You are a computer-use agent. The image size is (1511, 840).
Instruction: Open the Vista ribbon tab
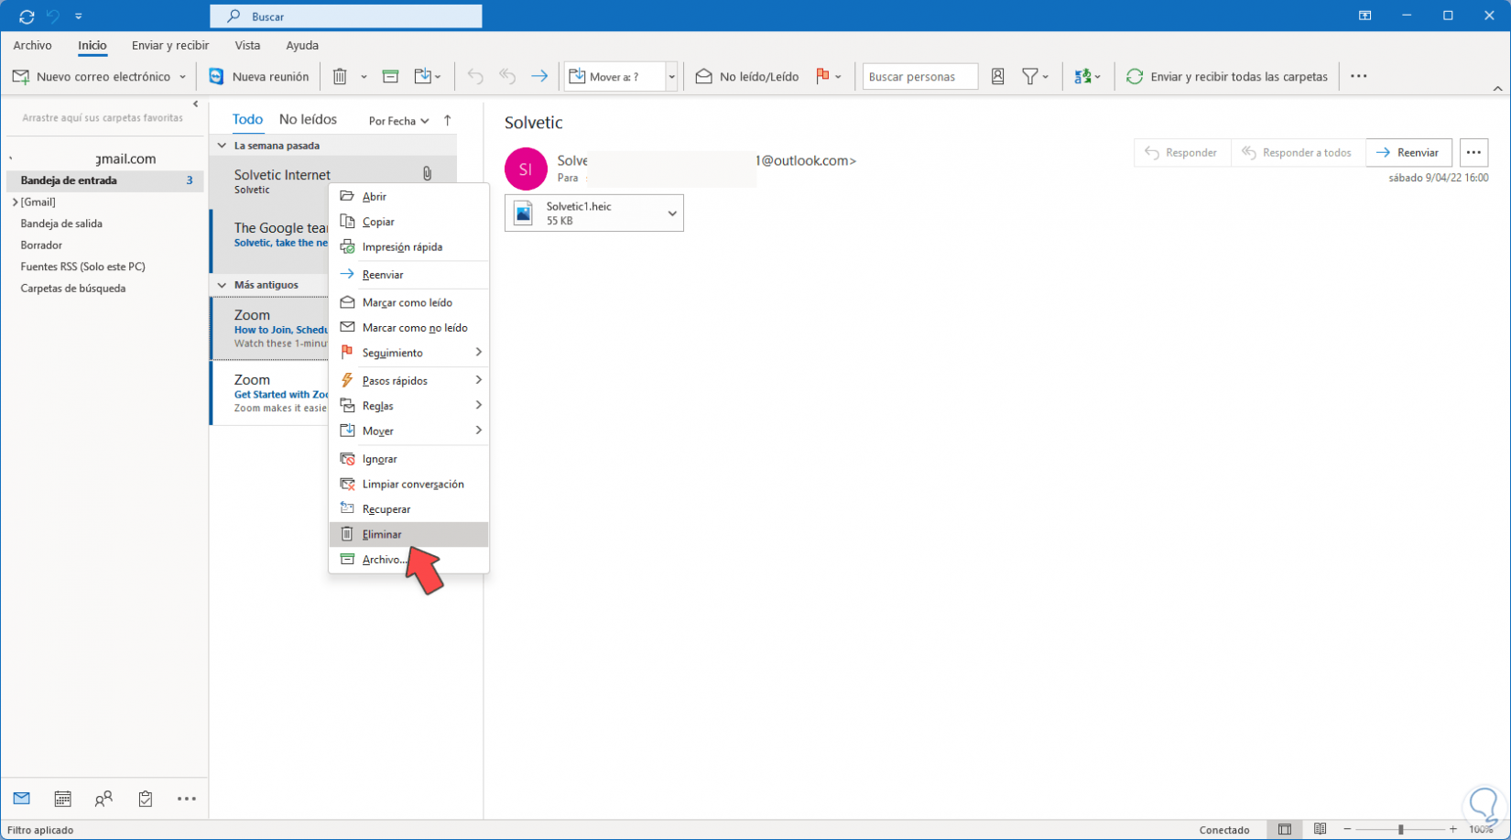coord(247,45)
